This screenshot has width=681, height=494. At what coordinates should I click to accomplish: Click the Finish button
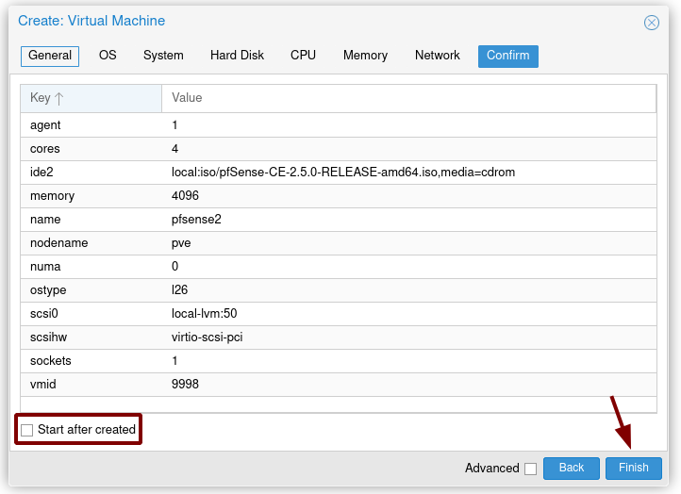634,468
